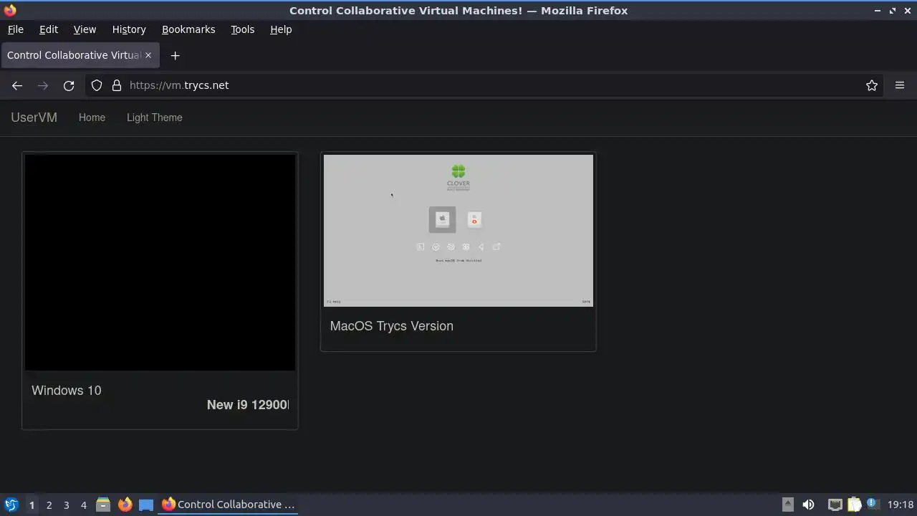Image resolution: width=917 pixels, height=516 pixels.
Task: Click the Firefox logo in title bar
Action: click(x=10, y=10)
